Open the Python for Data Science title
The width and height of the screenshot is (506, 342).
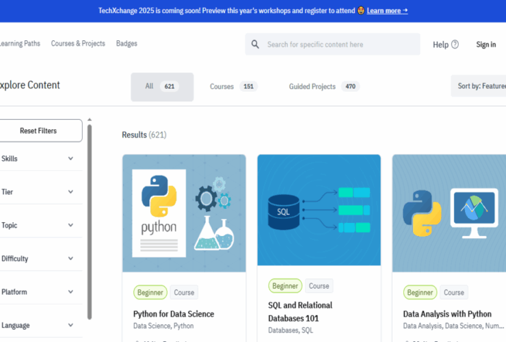pos(174,314)
